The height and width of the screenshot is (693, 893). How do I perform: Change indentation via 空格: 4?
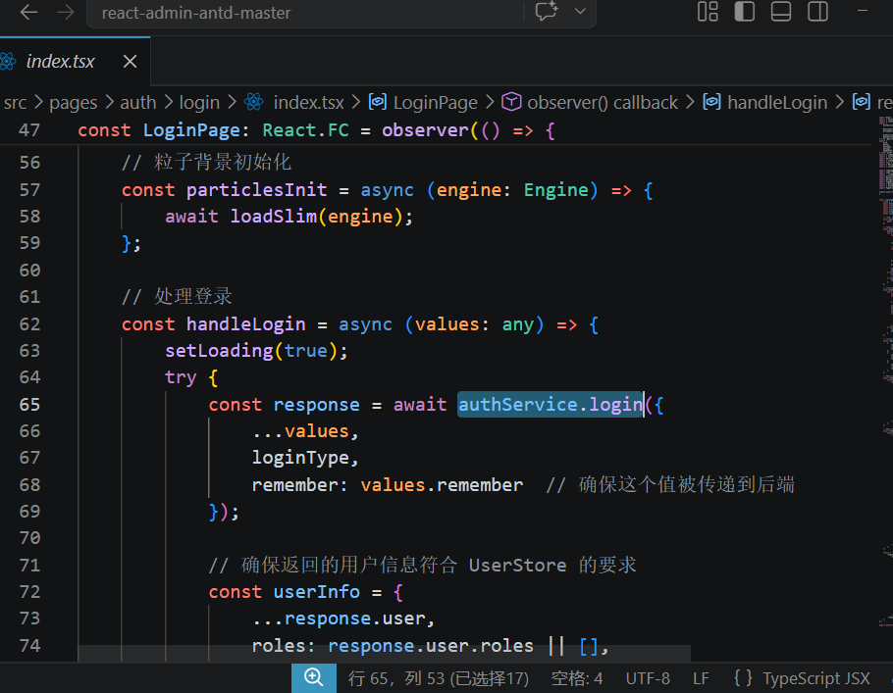pos(577,678)
